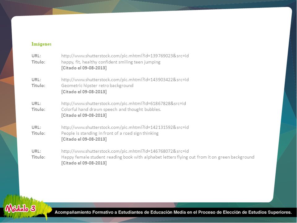Select title starting 'Happy female student reading book'
Image resolution: width=297 pixels, height=223 pixels.
[157, 157]
